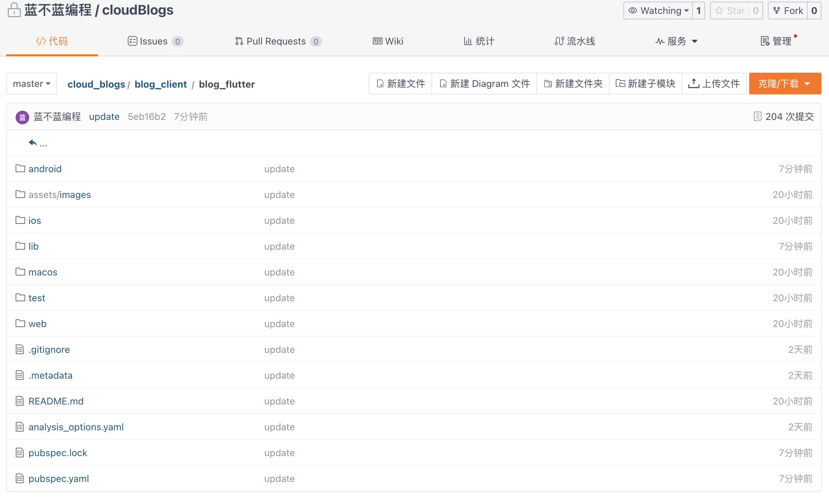Click the back arrow to parent directory
829x504 pixels.
tap(33, 143)
